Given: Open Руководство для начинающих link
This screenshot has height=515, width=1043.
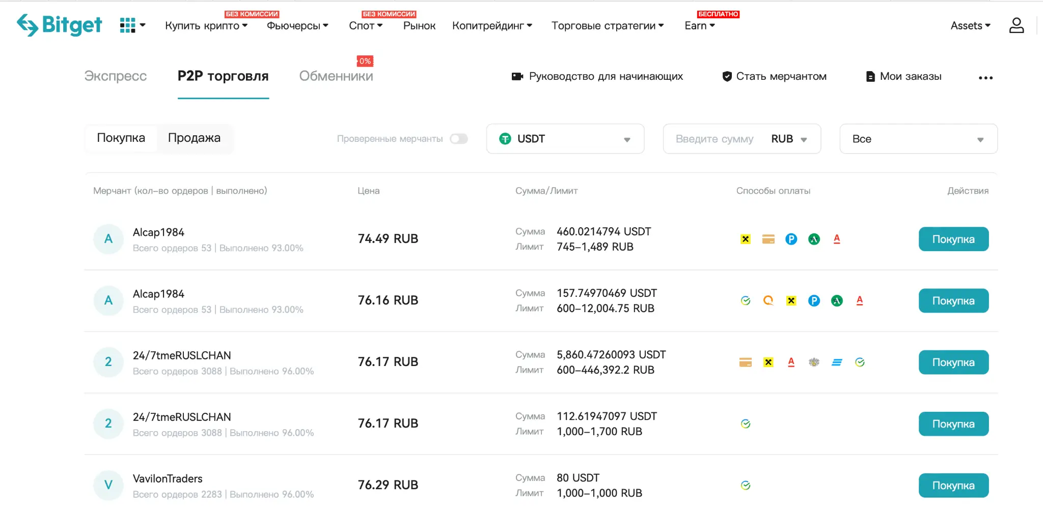Looking at the screenshot, I should [x=597, y=76].
